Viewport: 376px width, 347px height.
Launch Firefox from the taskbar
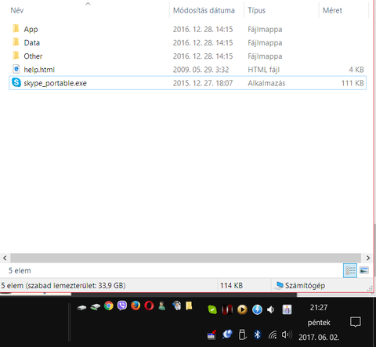click(136, 305)
